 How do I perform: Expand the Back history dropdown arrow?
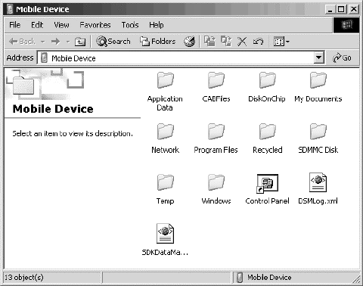[43, 42]
